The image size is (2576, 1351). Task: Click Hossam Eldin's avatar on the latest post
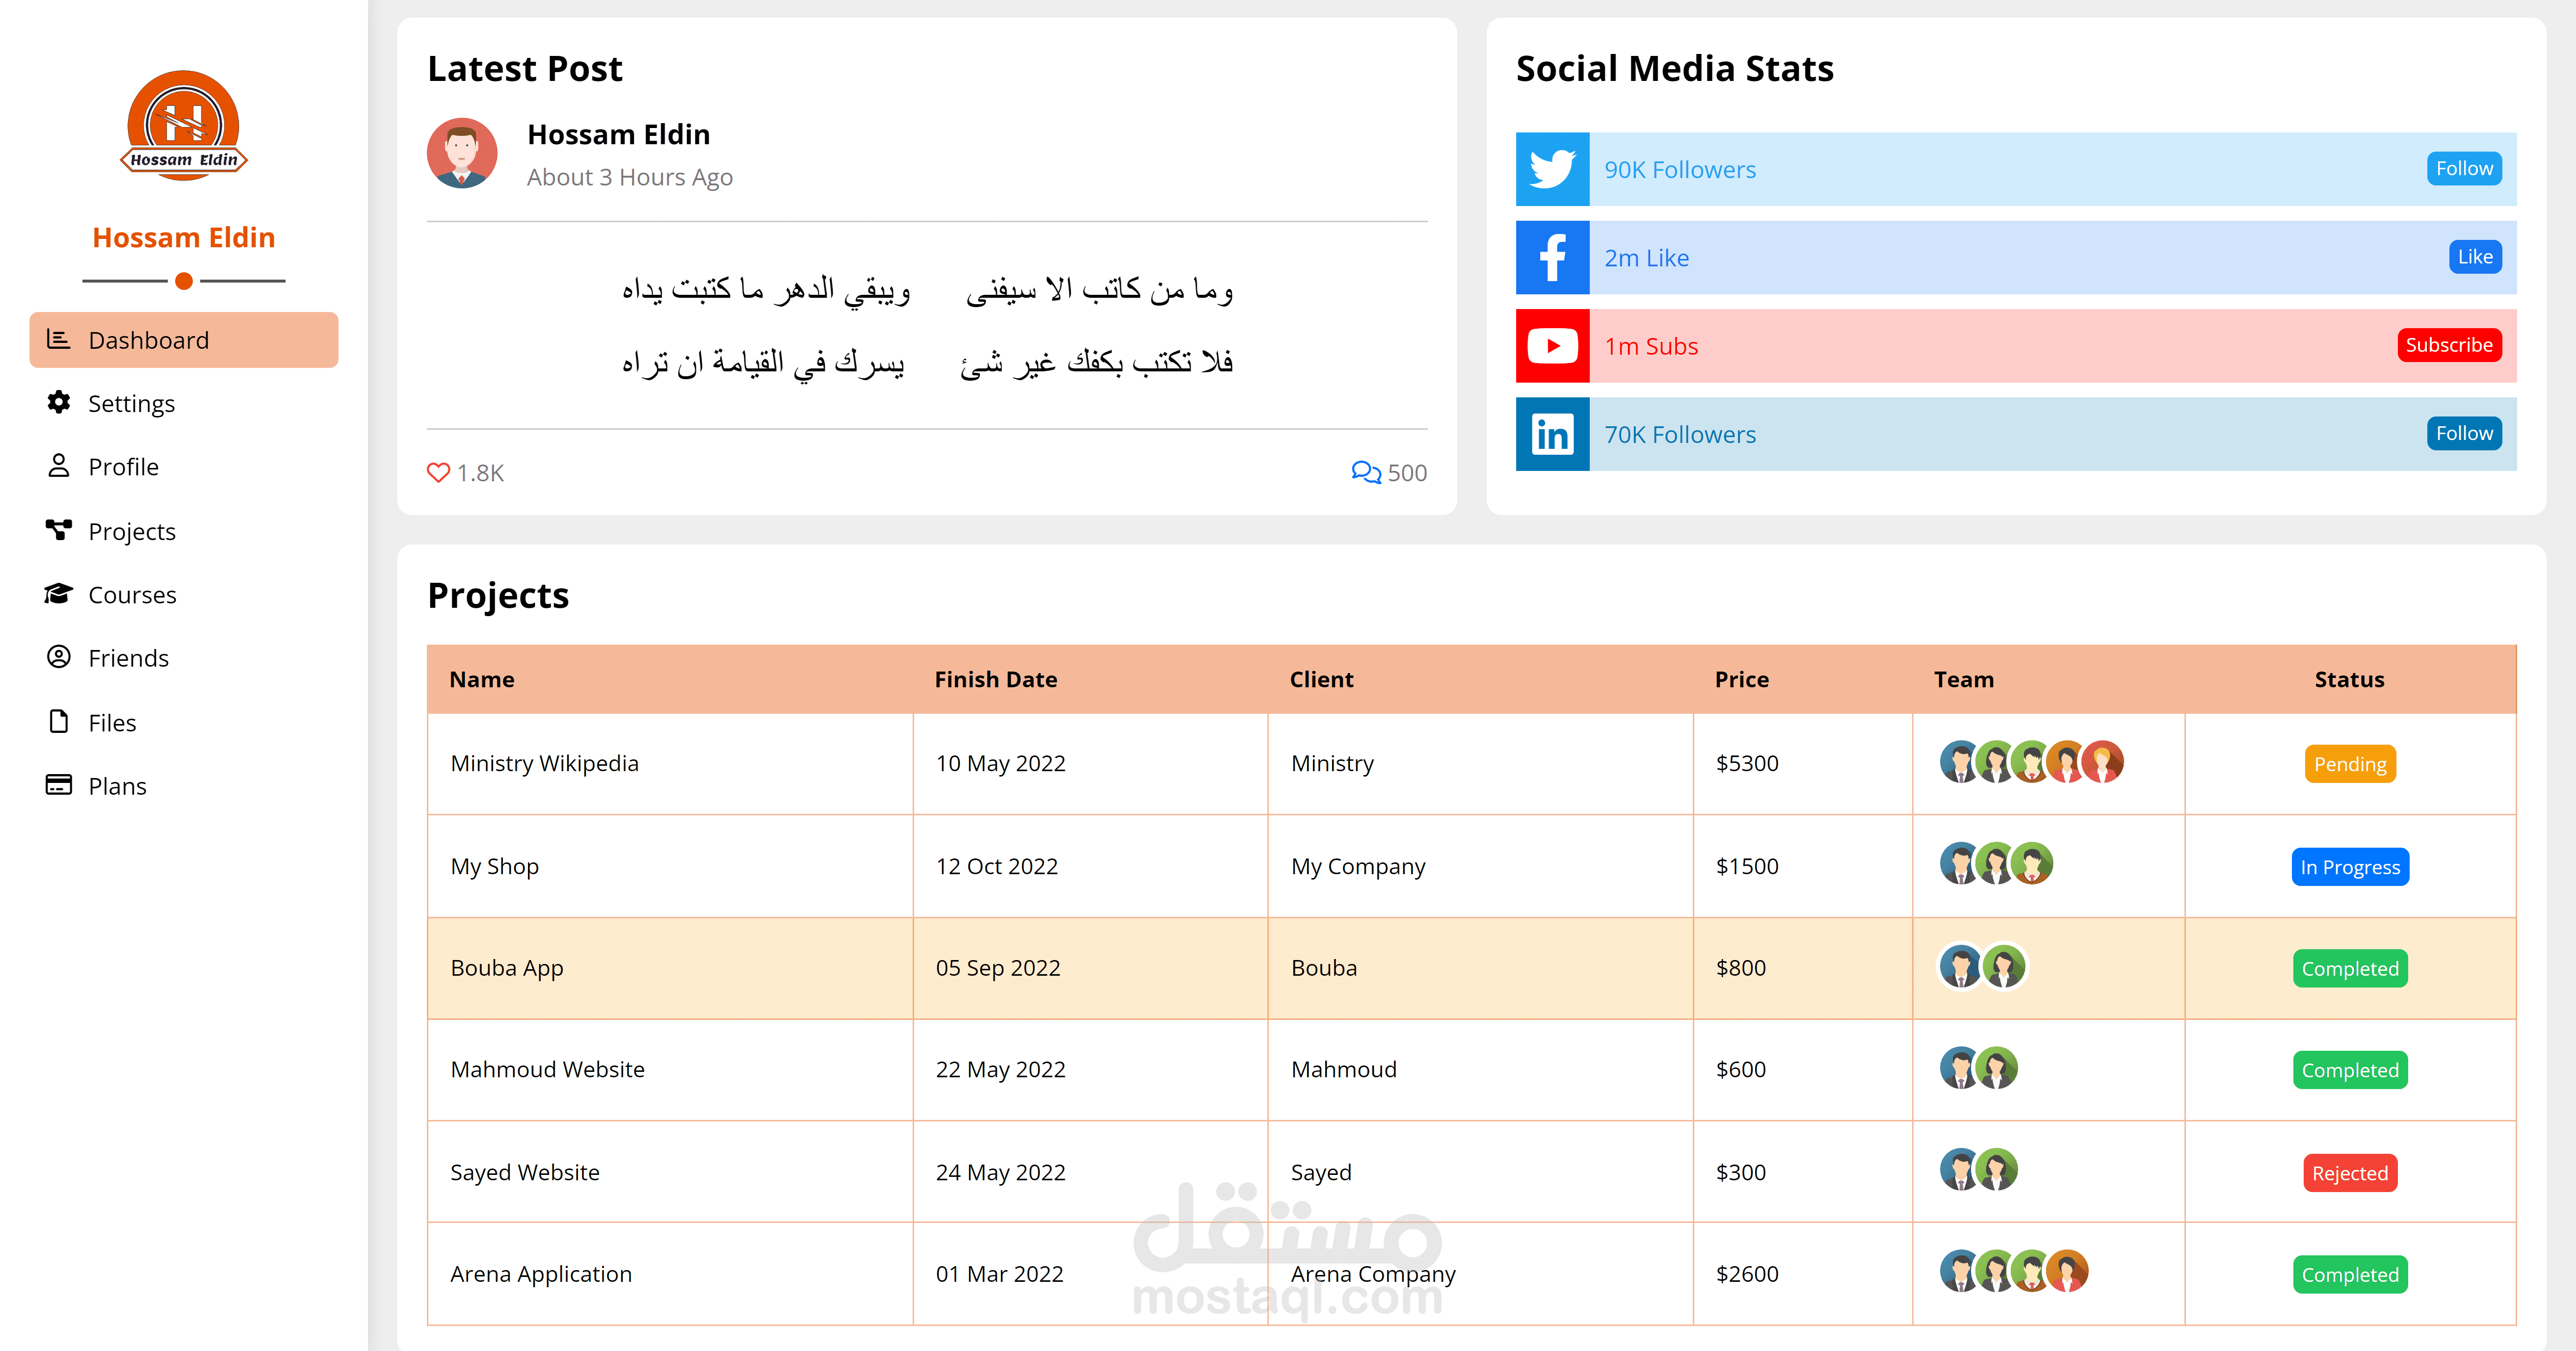click(461, 154)
